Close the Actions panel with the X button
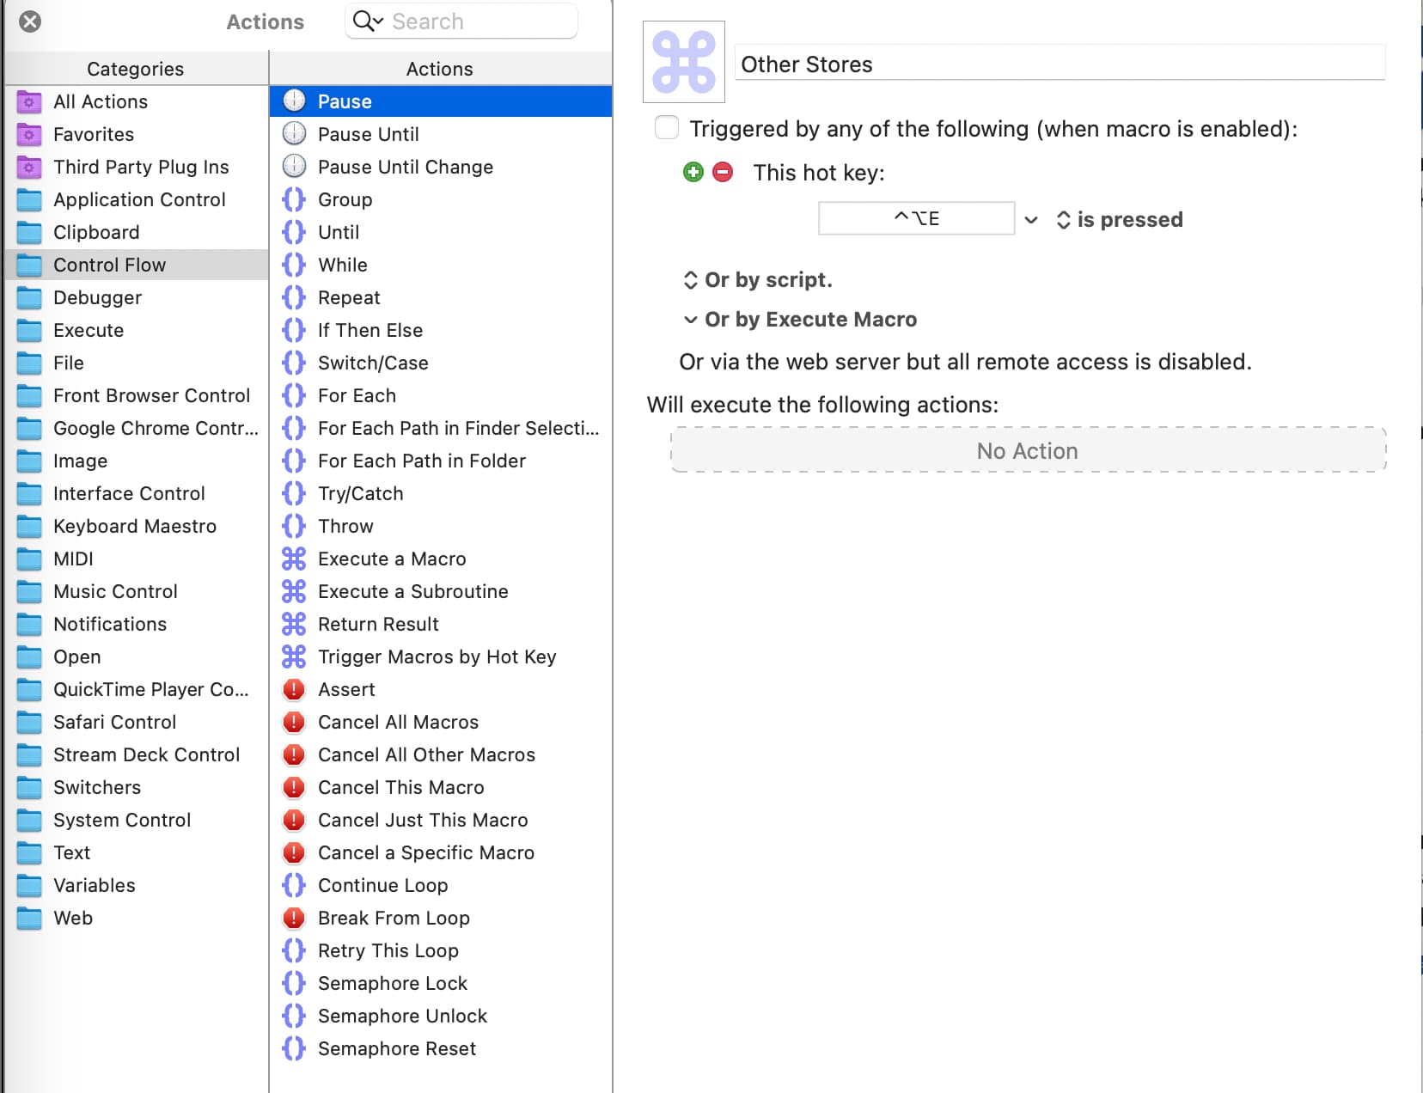This screenshot has height=1093, width=1423. tap(30, 21)
